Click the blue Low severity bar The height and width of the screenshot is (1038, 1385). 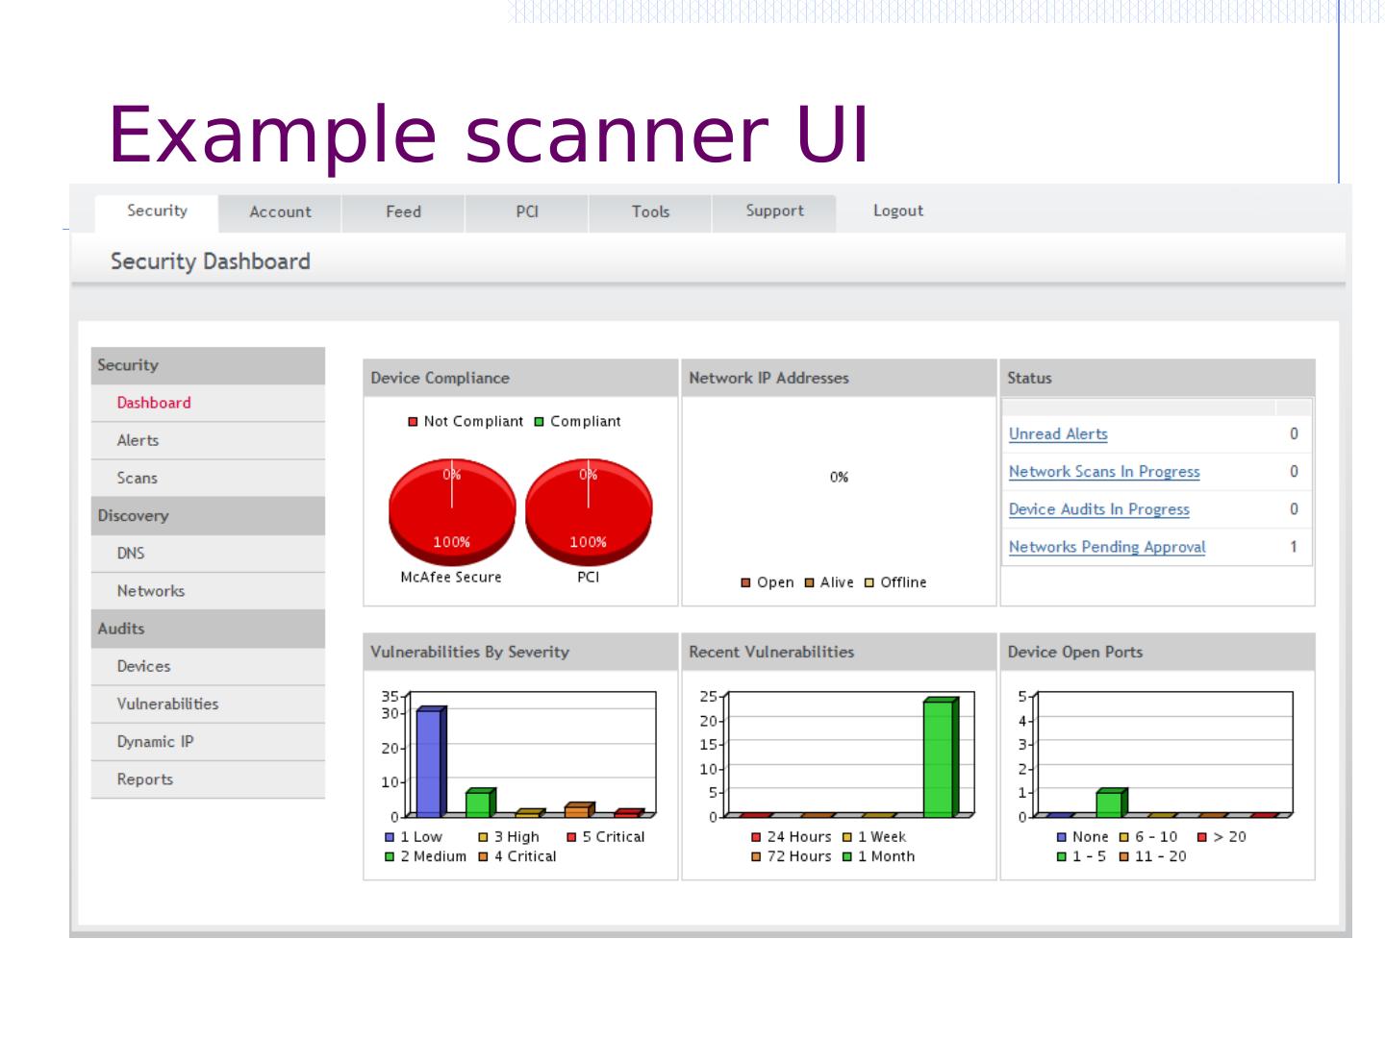[x=429, y=764]
